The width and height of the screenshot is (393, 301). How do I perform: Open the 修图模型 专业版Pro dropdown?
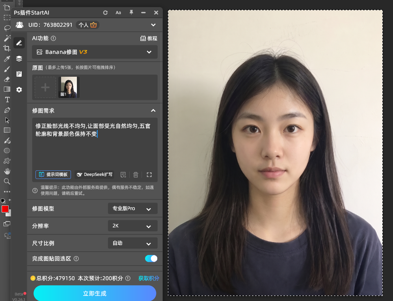(132, 209)
